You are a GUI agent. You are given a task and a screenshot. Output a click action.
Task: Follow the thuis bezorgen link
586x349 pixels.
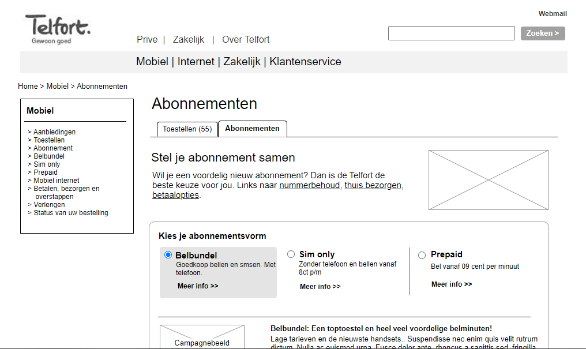[x=373, y=185]
